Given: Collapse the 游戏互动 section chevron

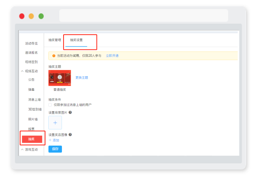Looking at the screenshot, I should 22,149.
